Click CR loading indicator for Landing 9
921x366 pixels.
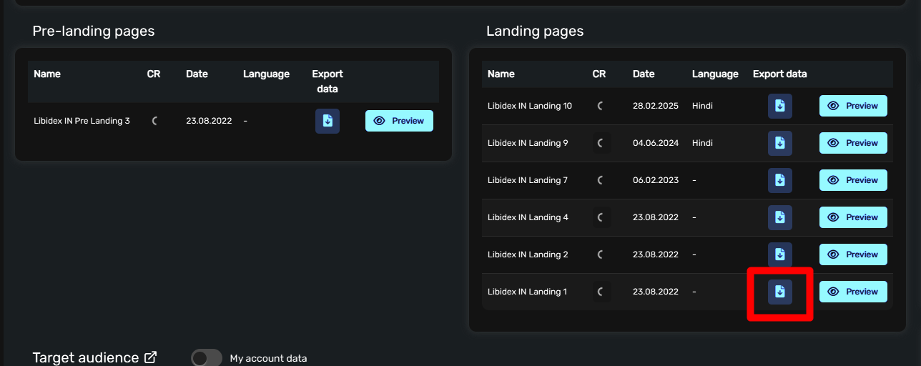(601, 143)
